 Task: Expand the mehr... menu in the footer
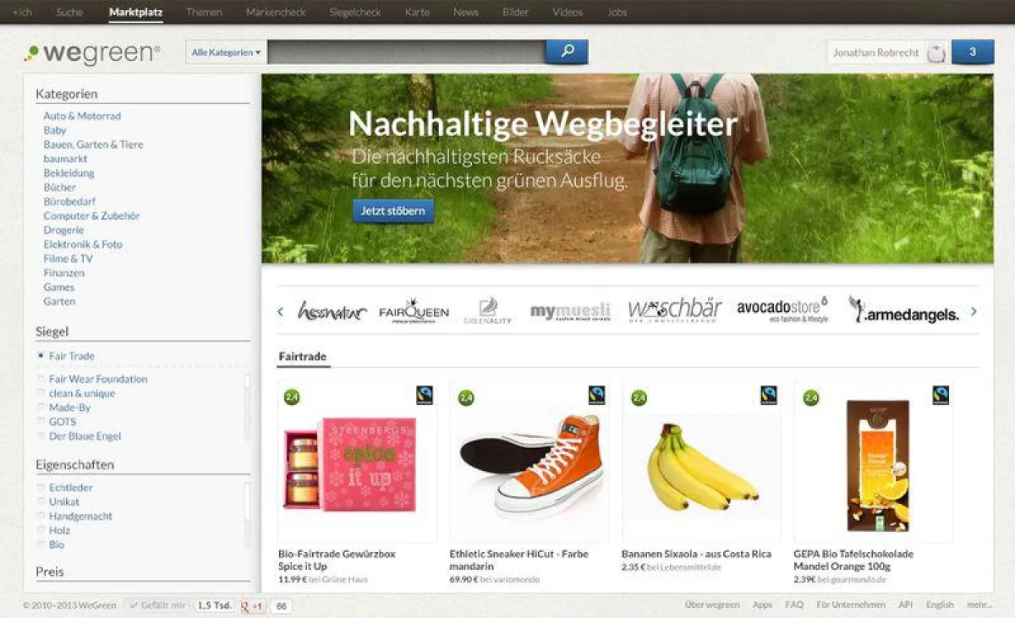point(983,604)
